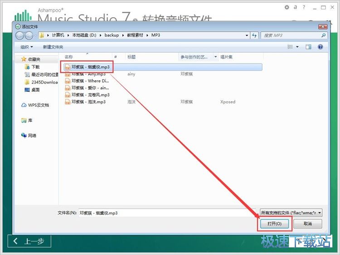This screenshot has height=255, width=340.
Task: Select the file 邓紫棋 - Ainy.mp3
Action: [x=88, y=74]
